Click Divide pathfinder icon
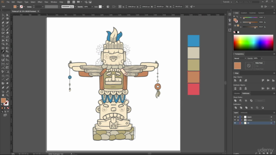This screenshot has height=155, width=276. tap(235, 108)
